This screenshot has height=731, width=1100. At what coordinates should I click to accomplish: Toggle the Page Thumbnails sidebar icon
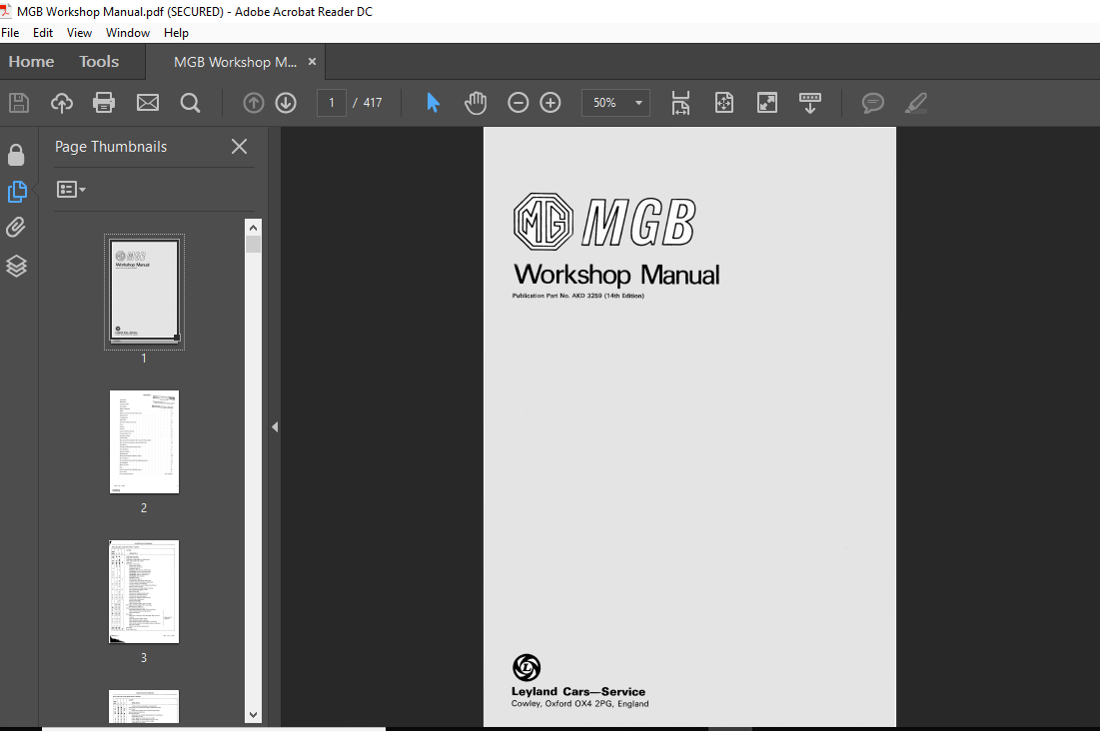pos(17,192)
